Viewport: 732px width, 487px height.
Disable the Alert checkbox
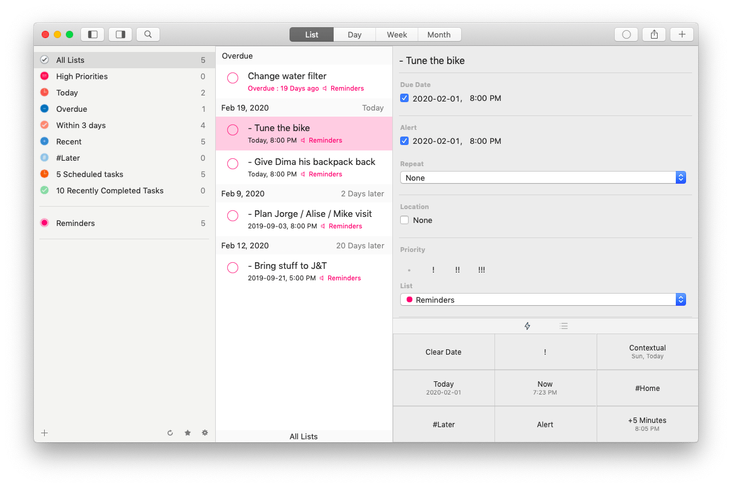[404, 141]
